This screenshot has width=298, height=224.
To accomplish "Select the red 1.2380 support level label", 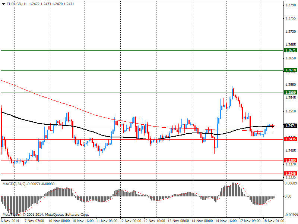I will 291,161.
